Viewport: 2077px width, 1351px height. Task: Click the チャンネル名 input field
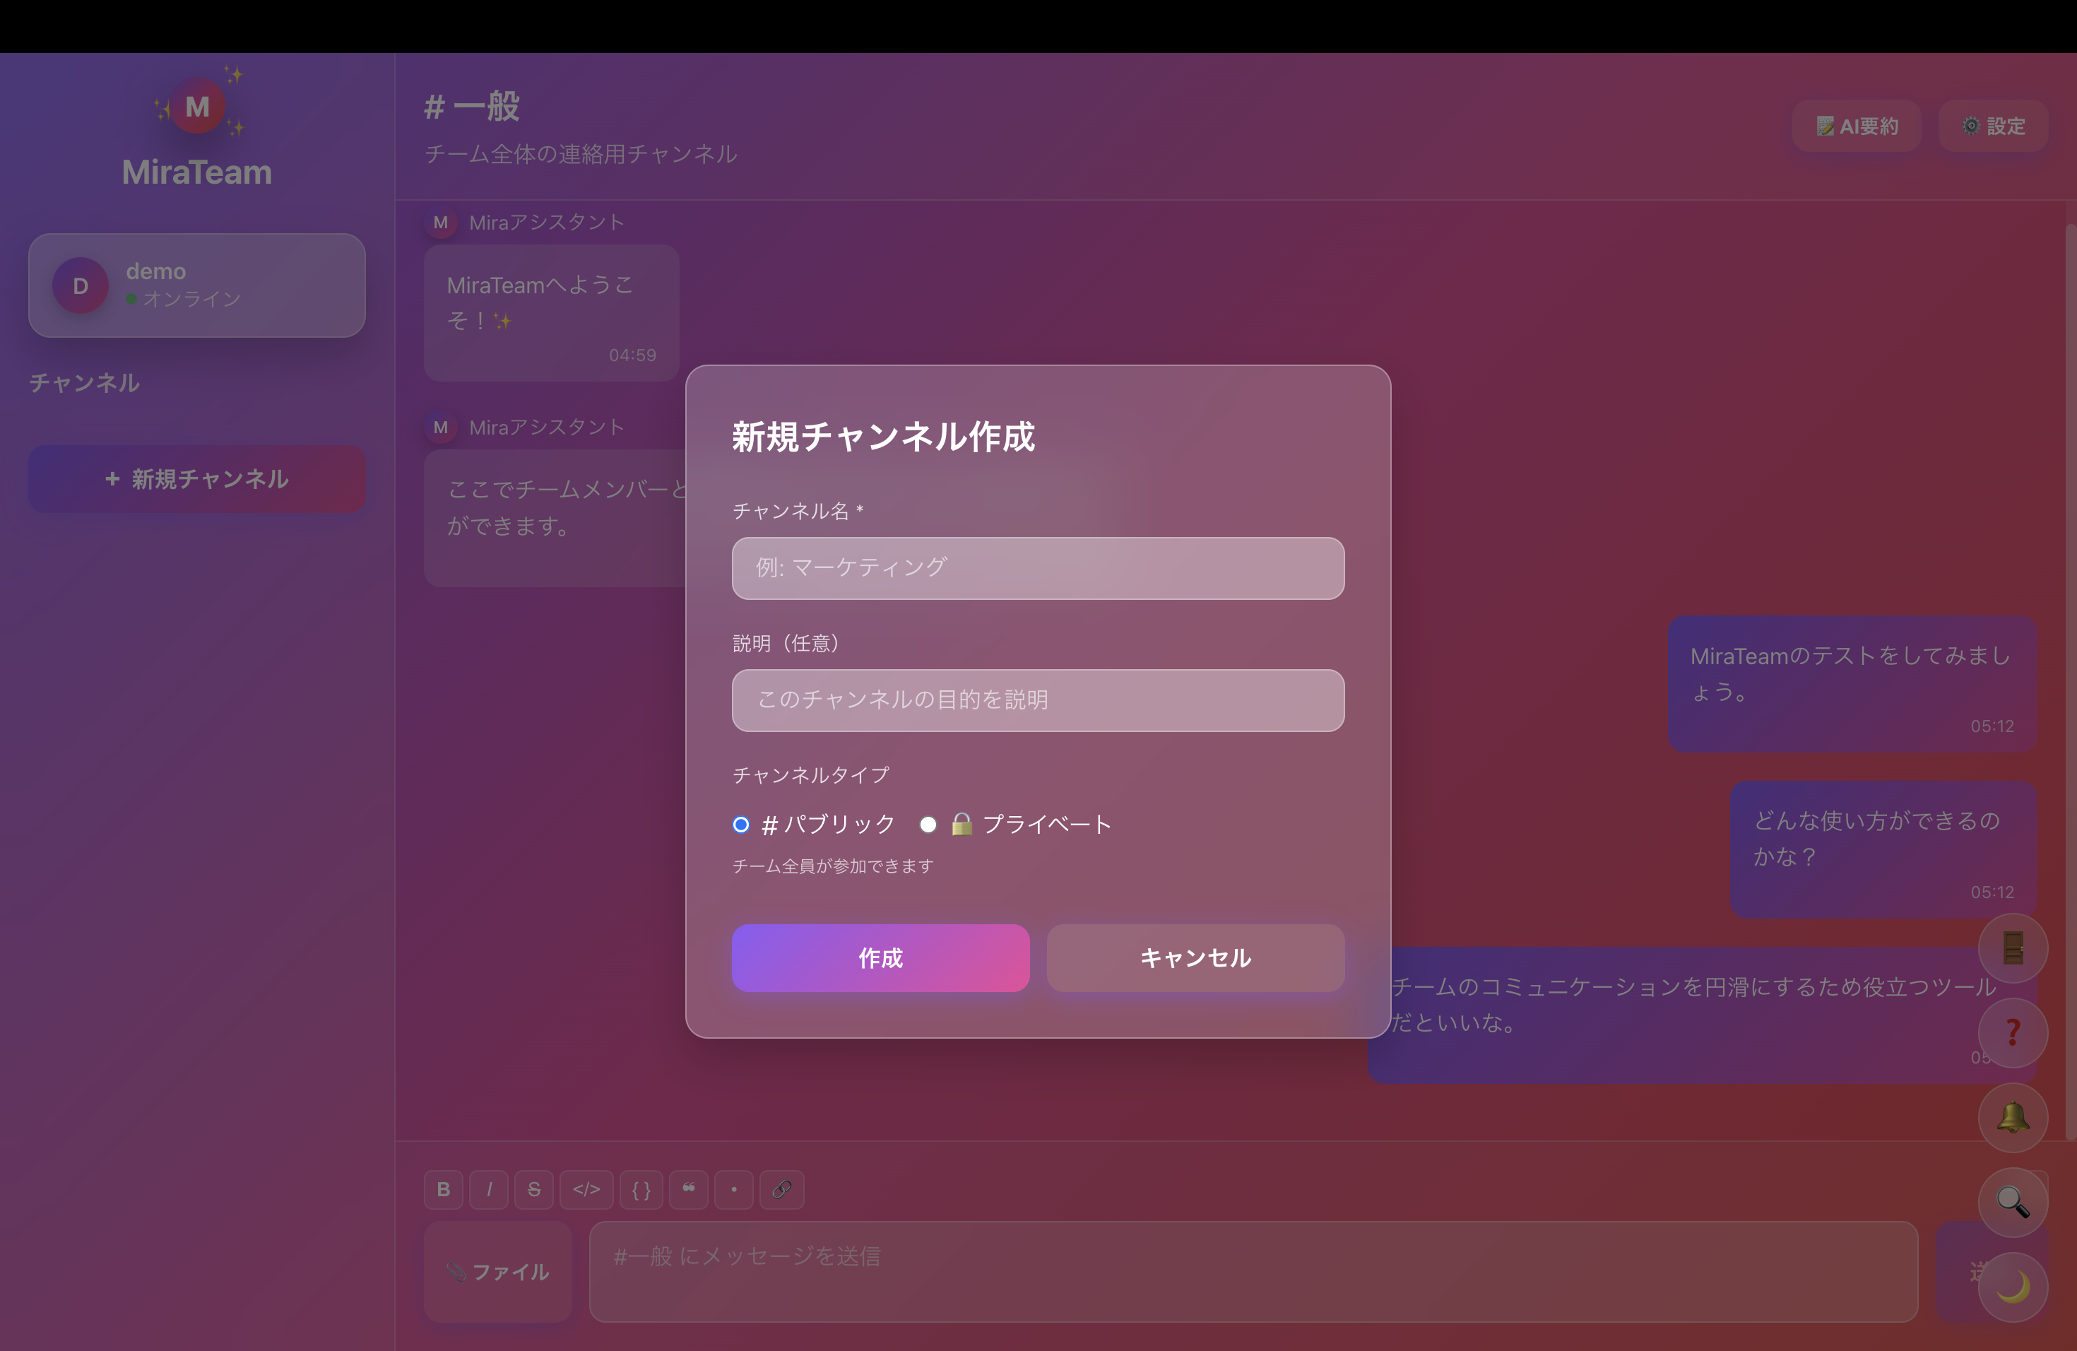click(1038, 568)
